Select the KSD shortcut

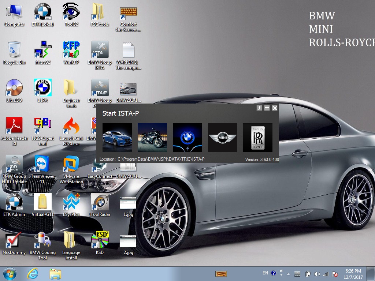[x=100, y=243]
